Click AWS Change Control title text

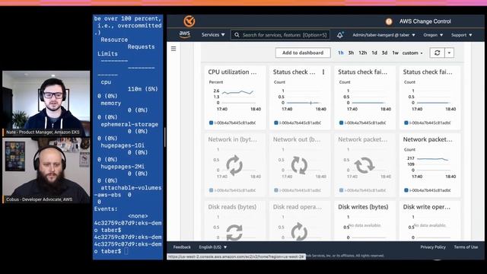coord(425,21)
